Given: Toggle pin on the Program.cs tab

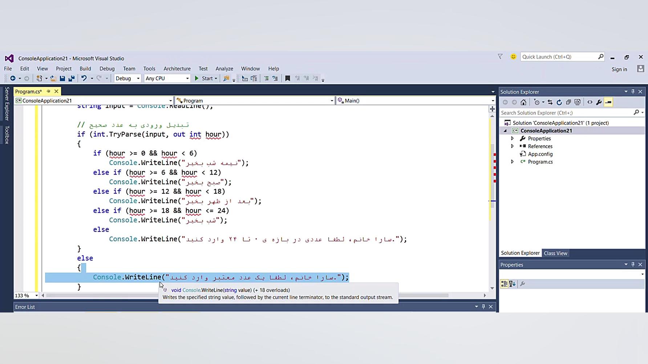Looking at the screenshot, I should point(48,91).
